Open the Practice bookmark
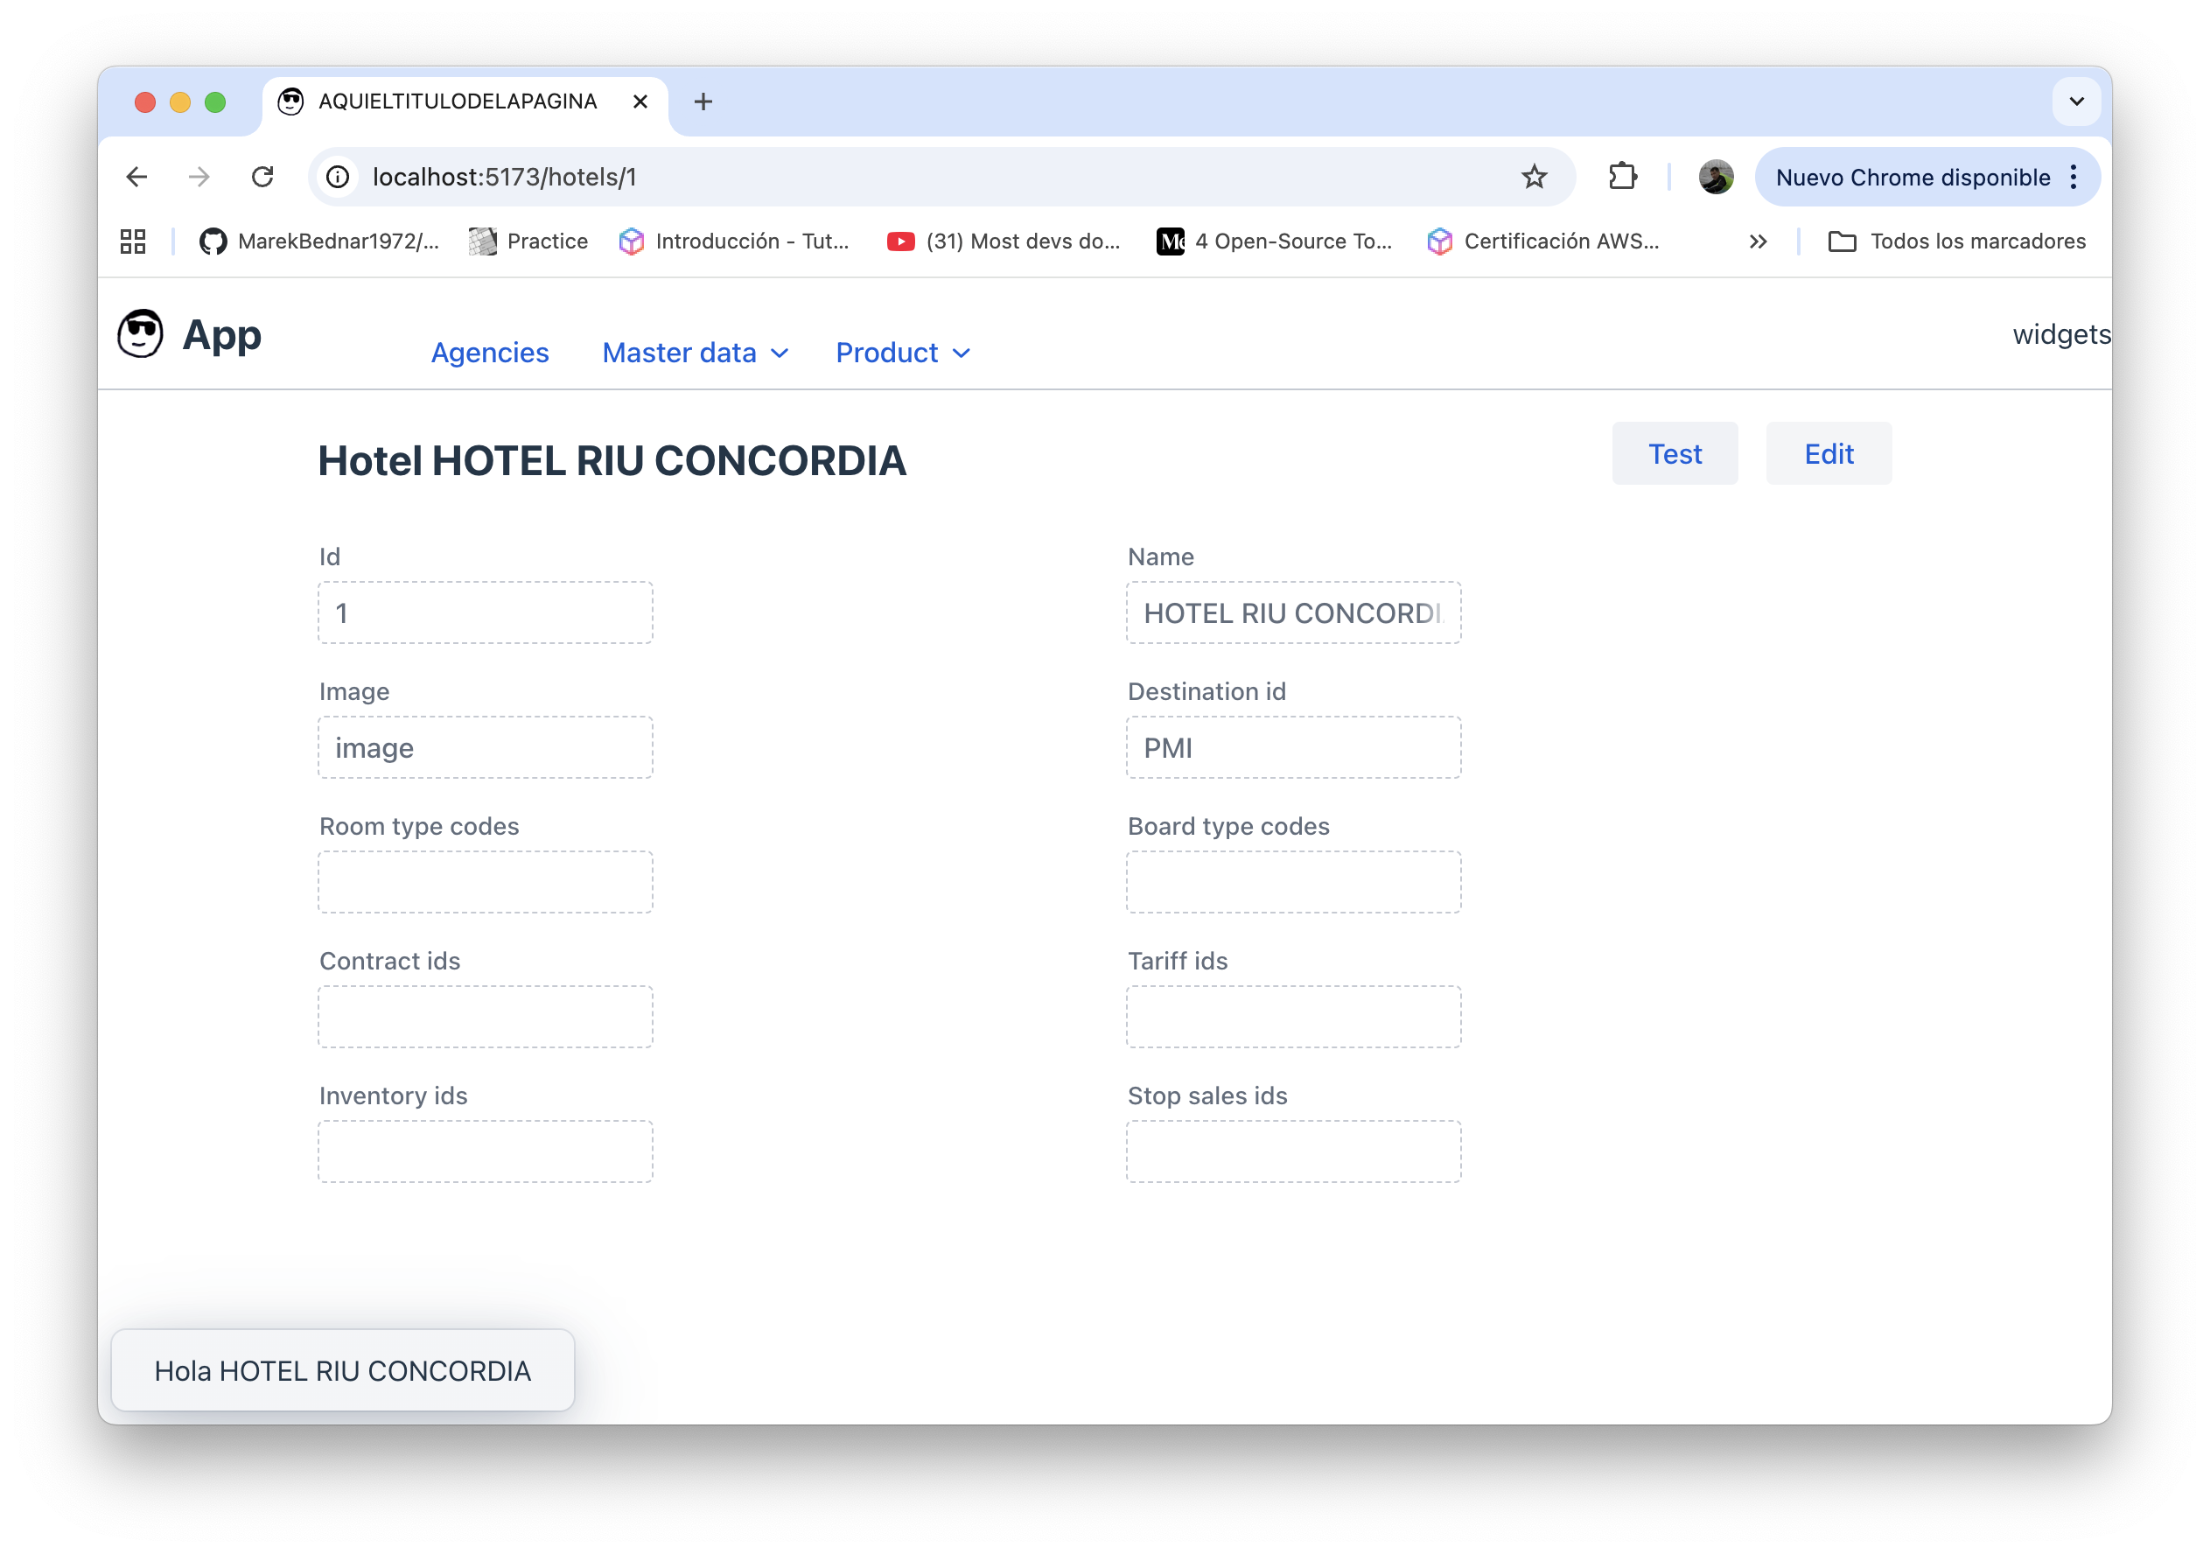 [528, 241]
